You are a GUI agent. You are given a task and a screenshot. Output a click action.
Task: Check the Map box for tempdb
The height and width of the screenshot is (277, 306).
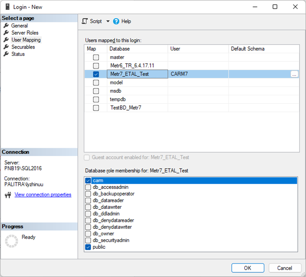coord(96,99)
